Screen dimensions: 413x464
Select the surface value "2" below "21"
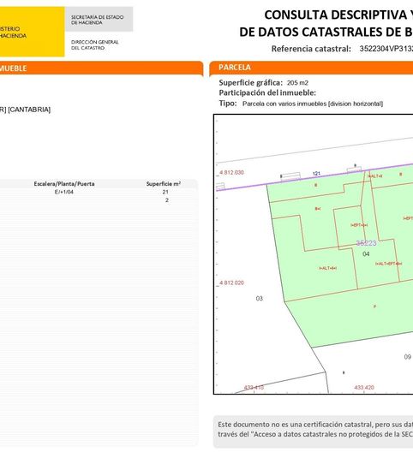[x=167, y=200]
